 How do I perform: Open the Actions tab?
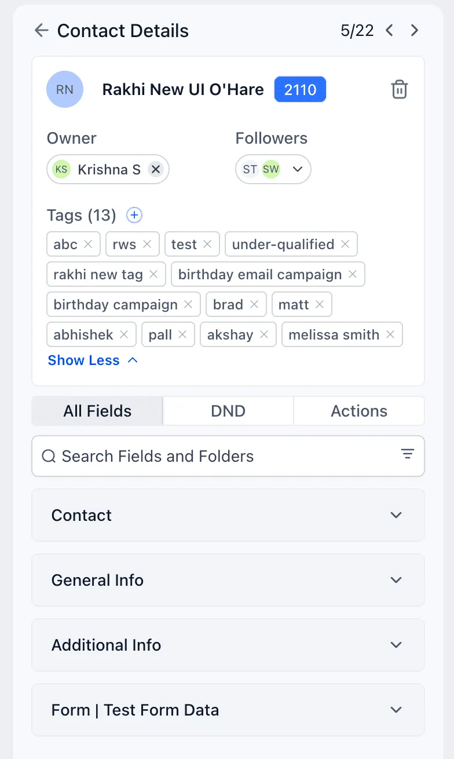tap(359, 411)
